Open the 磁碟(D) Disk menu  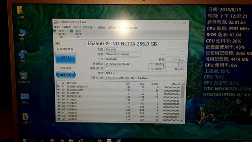pos(102,28)
